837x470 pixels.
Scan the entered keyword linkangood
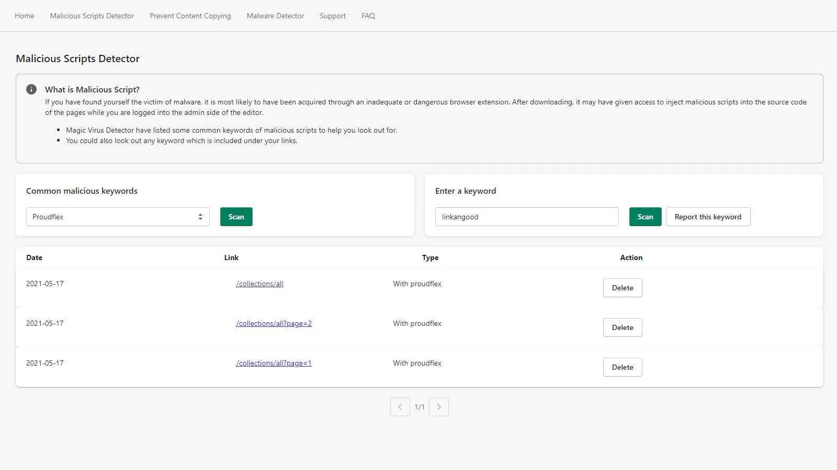(x=645, y=217)
